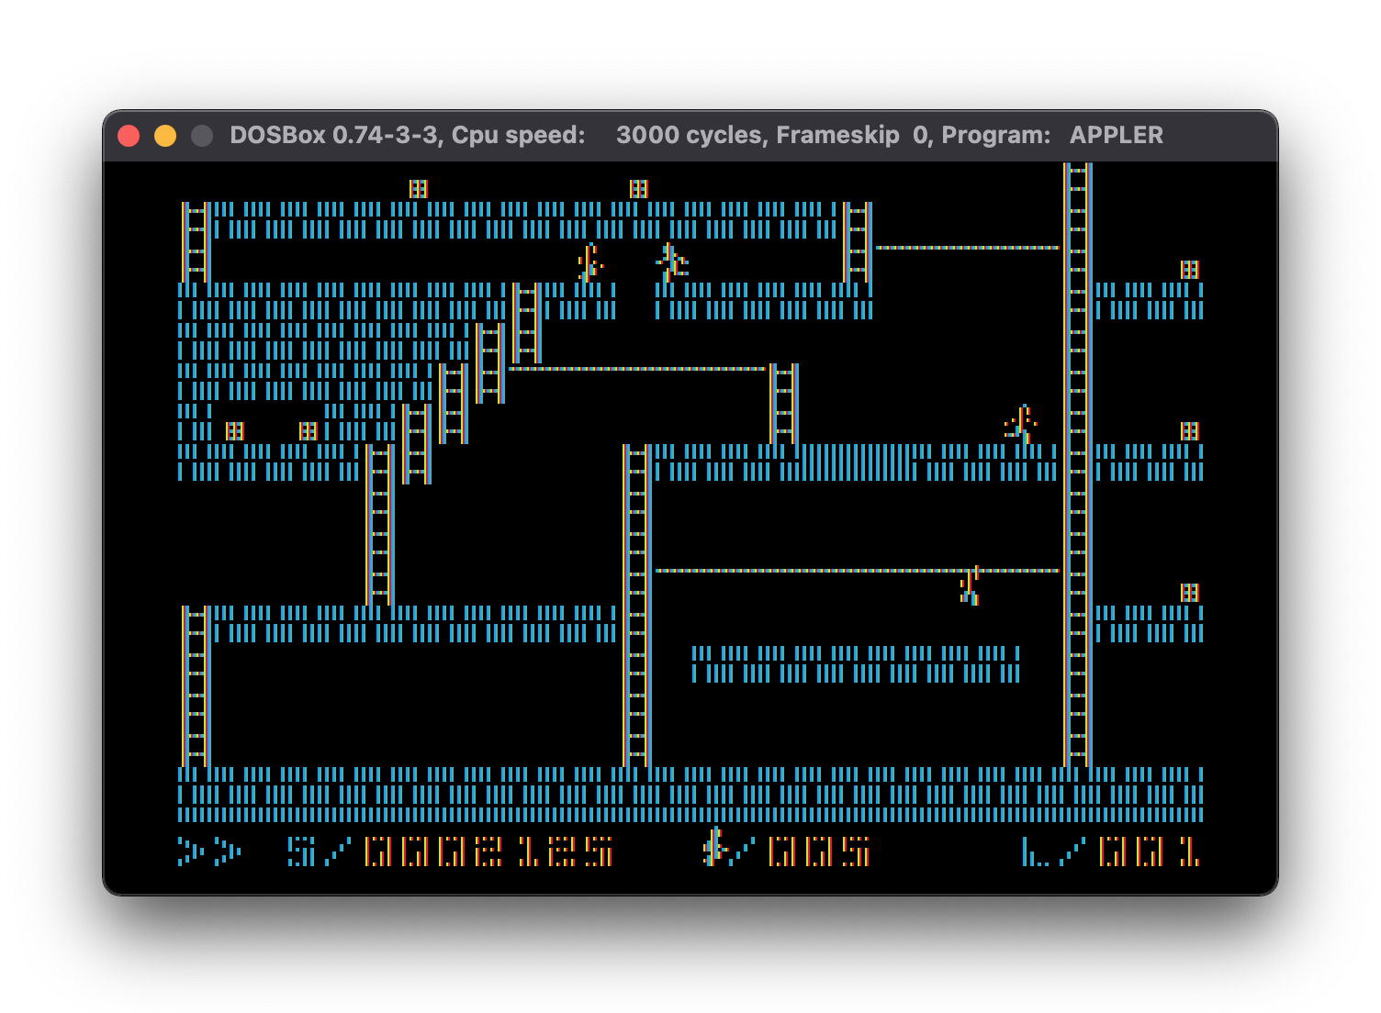Minimize DOSBox using the yellow button
The width and height of the screenshot is (1381, 1013).
click(x=165, y=136)
